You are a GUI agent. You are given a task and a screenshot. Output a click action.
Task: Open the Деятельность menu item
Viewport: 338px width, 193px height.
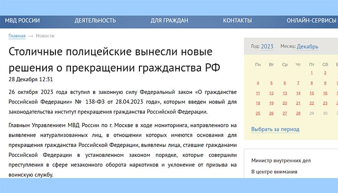(x=95, y=20)
